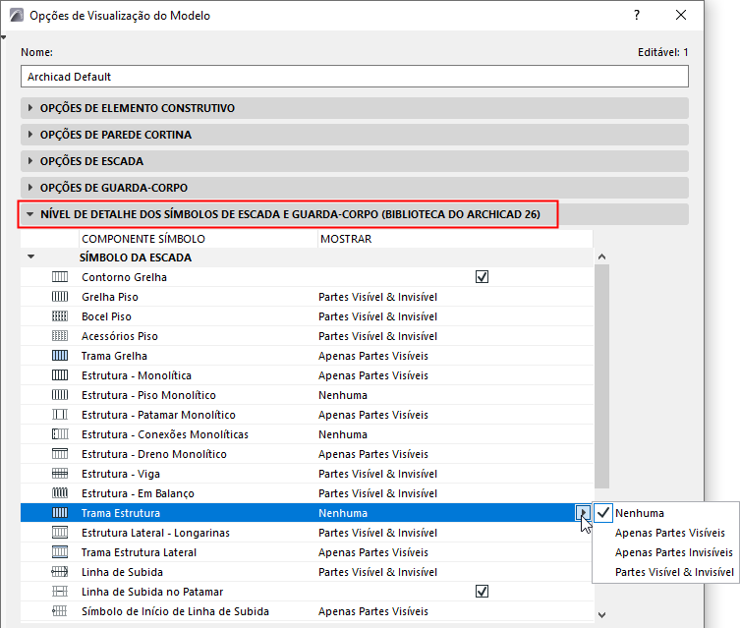Select the Acessórios Piso row
This screenshot has width=740, height=628.
click(x=307, y=336)
